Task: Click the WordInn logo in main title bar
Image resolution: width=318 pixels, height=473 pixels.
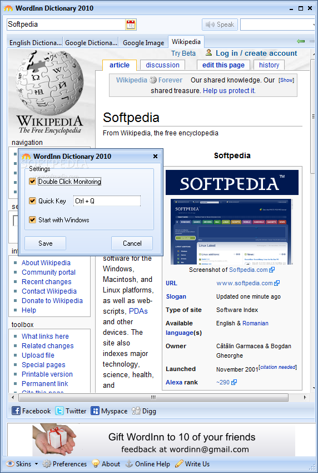Action: coord(8,8)
